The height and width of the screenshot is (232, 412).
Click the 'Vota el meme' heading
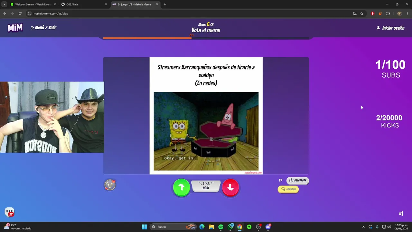point(206,30)
